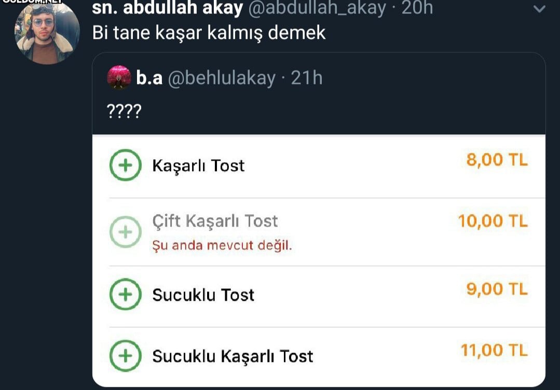Image resolution: width=560 pixels, height=390 pixels.
Task: Tap the Şu anda mevcut değil notice
Action: coord(222,245)
